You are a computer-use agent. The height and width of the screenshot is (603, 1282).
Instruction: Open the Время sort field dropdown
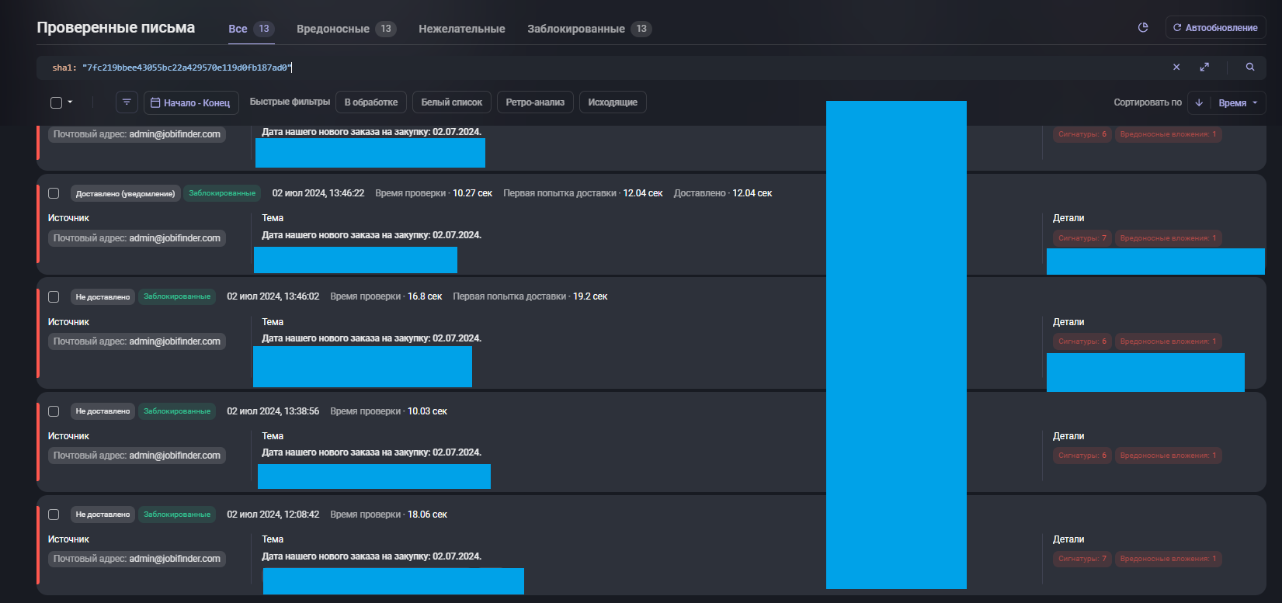[x=1239, y=102]
